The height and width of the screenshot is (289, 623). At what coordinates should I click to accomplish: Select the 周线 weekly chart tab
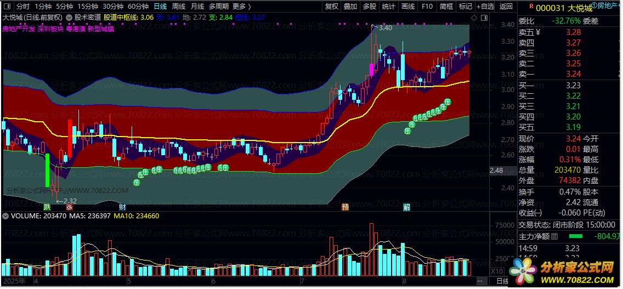pos(179,7)
